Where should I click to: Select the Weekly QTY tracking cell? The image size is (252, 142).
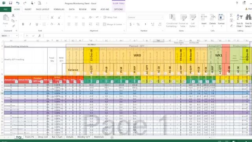14,60
